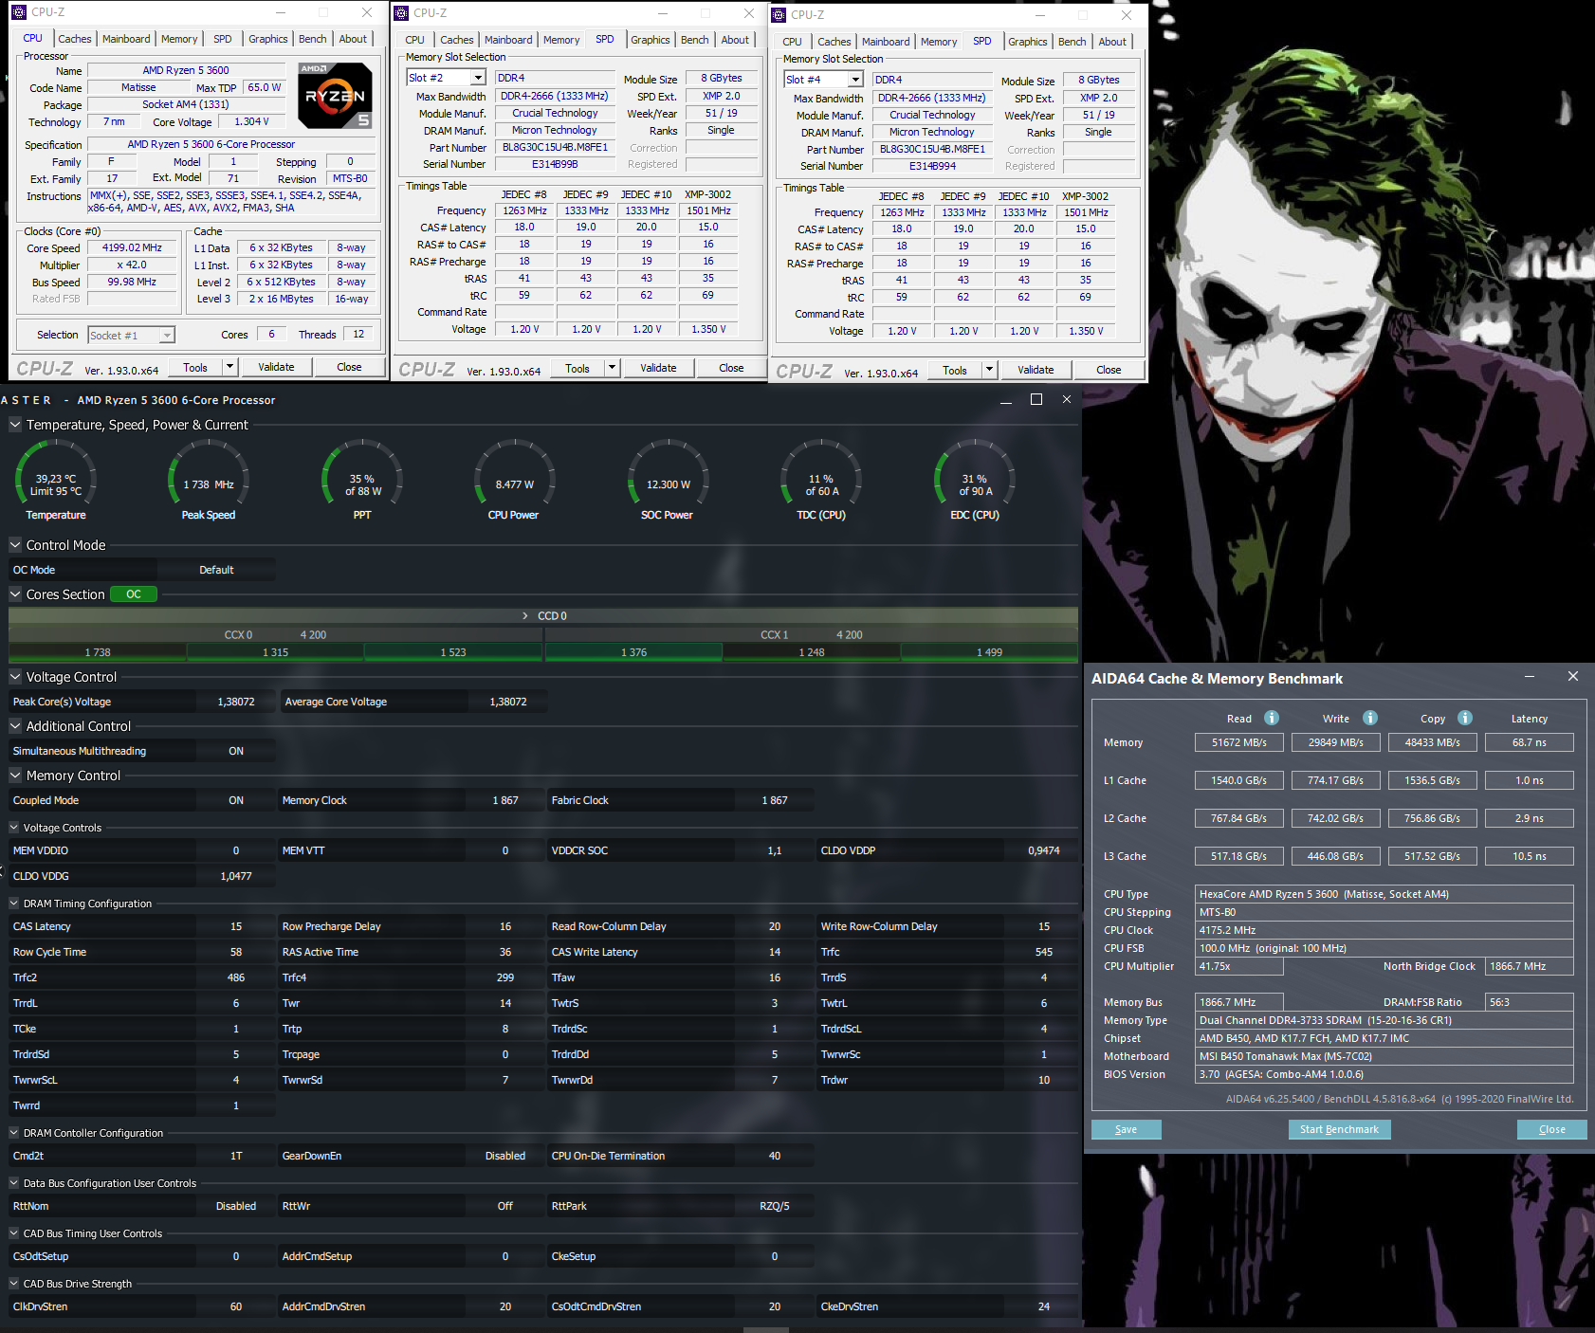Collapse the Voltage Controls subsection
Screen dimensions: 1595x1333
tap(14, 828)
